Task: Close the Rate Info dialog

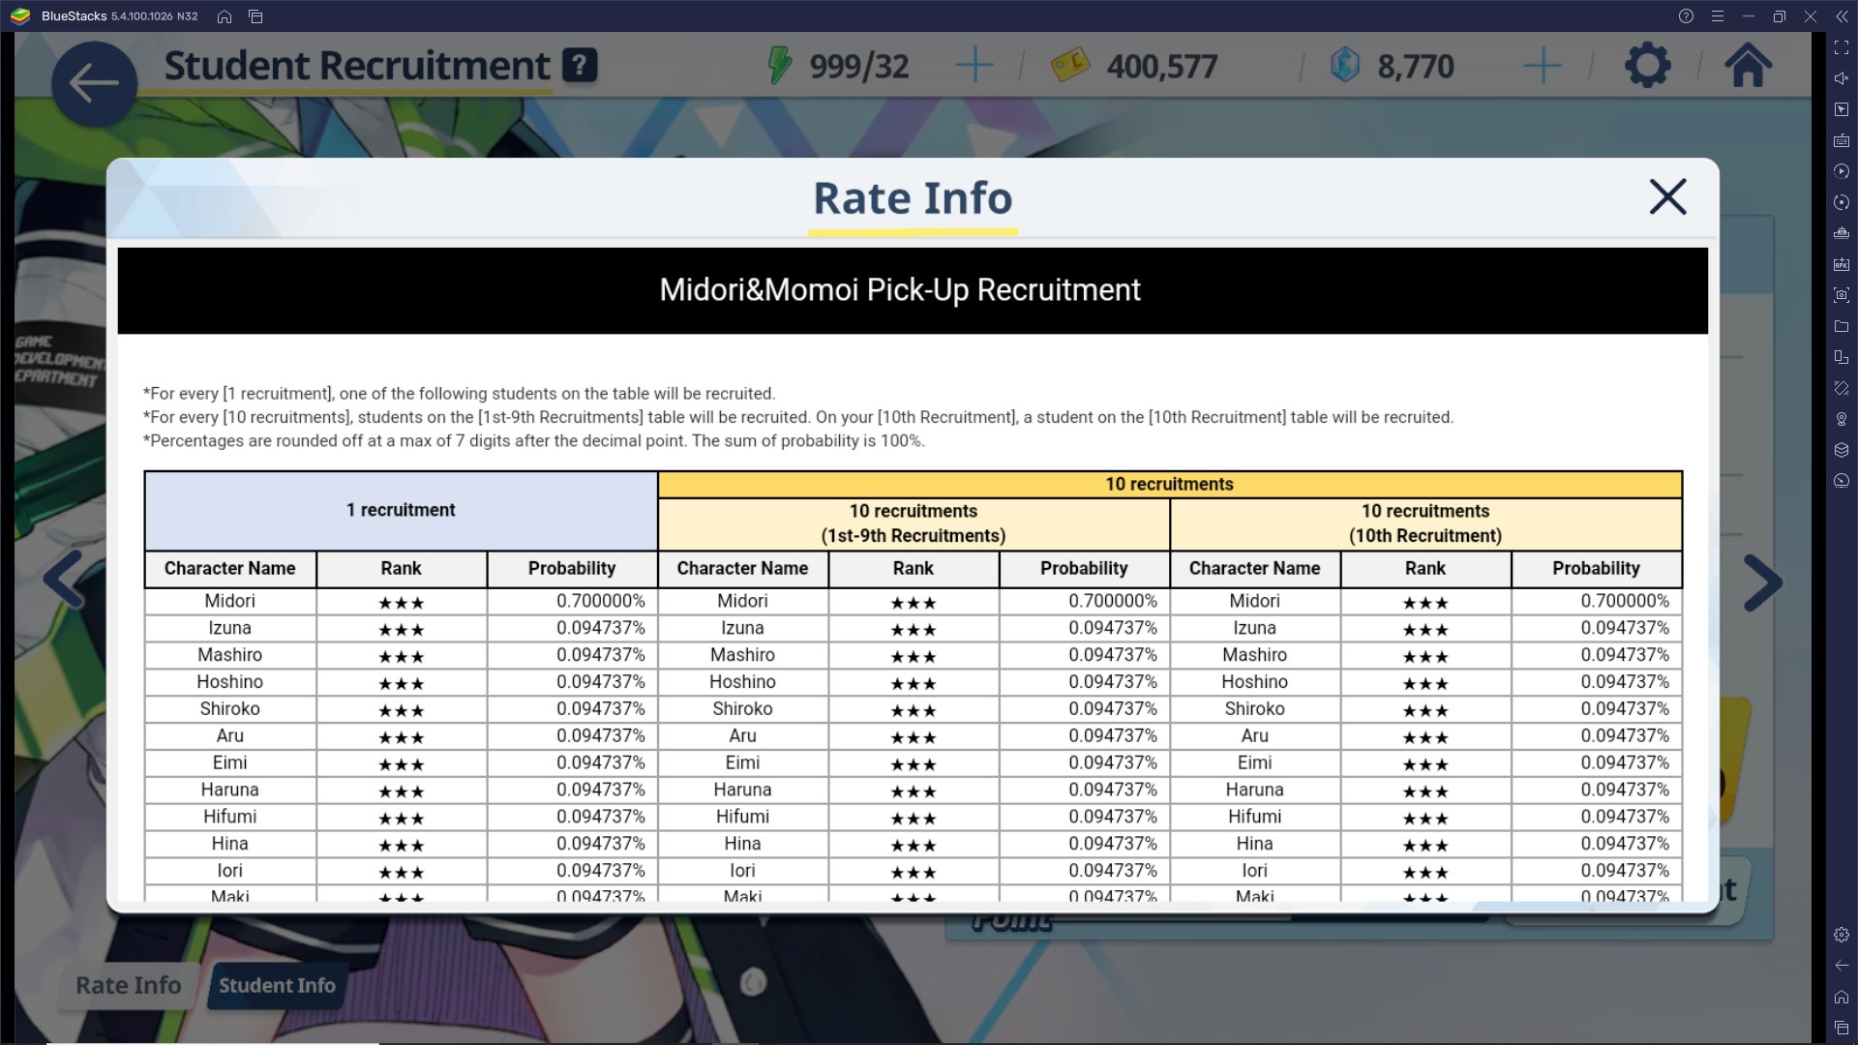Action: [x=1667, y=196]
